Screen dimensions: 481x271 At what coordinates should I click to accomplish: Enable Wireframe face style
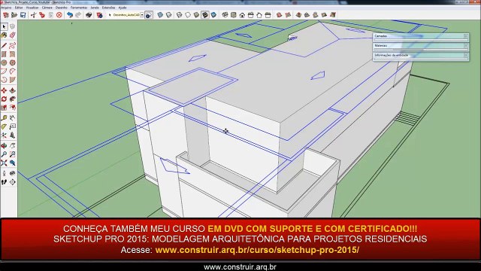pyautogui.click(x=180, y=15)
